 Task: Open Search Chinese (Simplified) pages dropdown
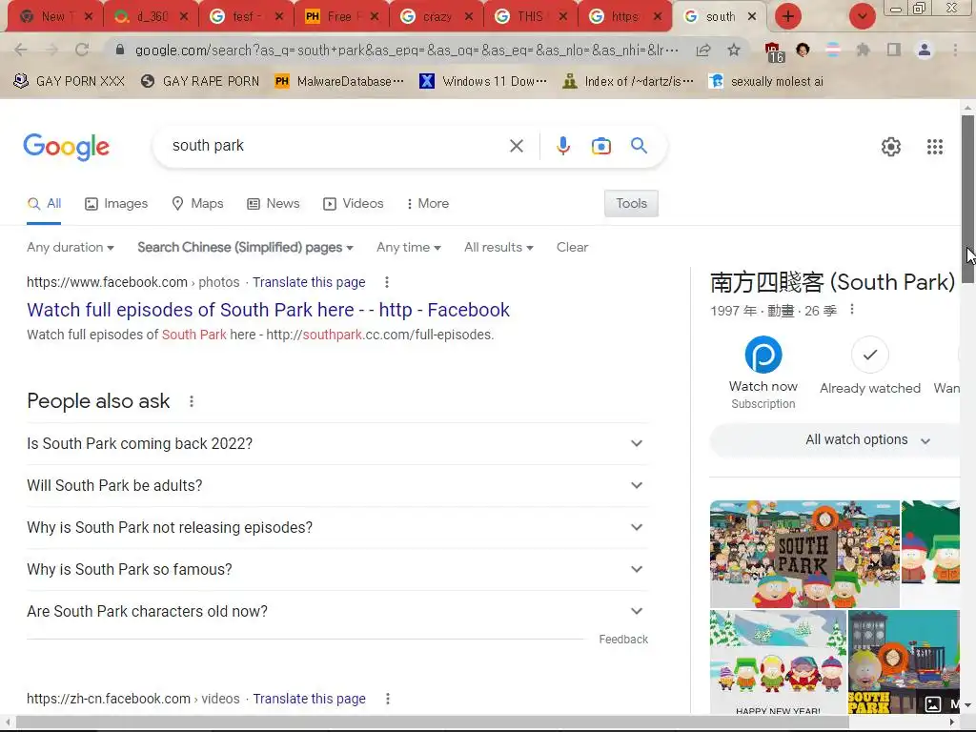click(x=245, y=248)
